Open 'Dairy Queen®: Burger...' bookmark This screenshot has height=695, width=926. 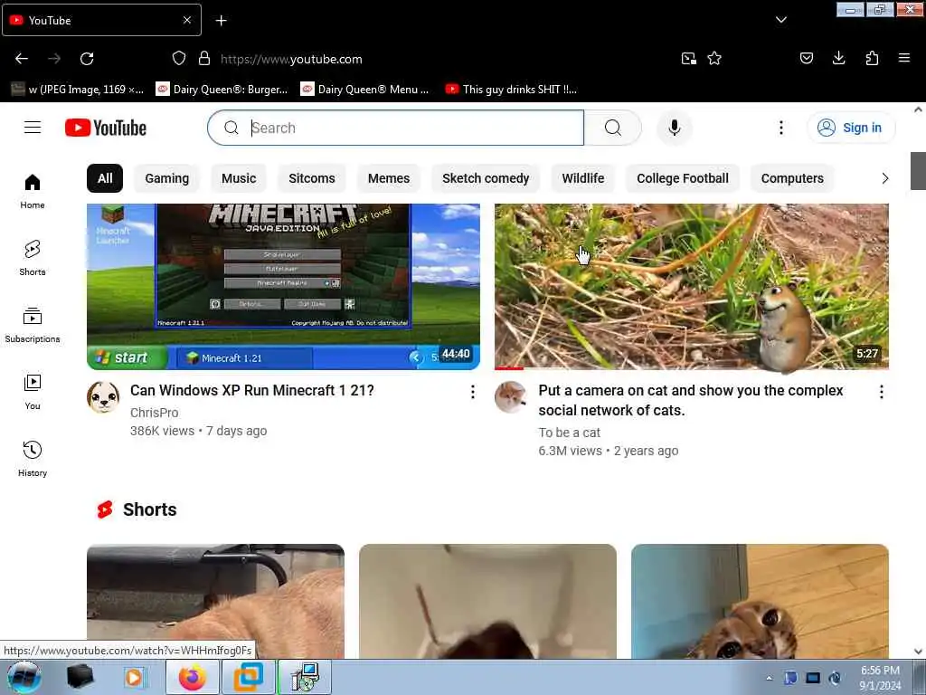pos(222,90)
